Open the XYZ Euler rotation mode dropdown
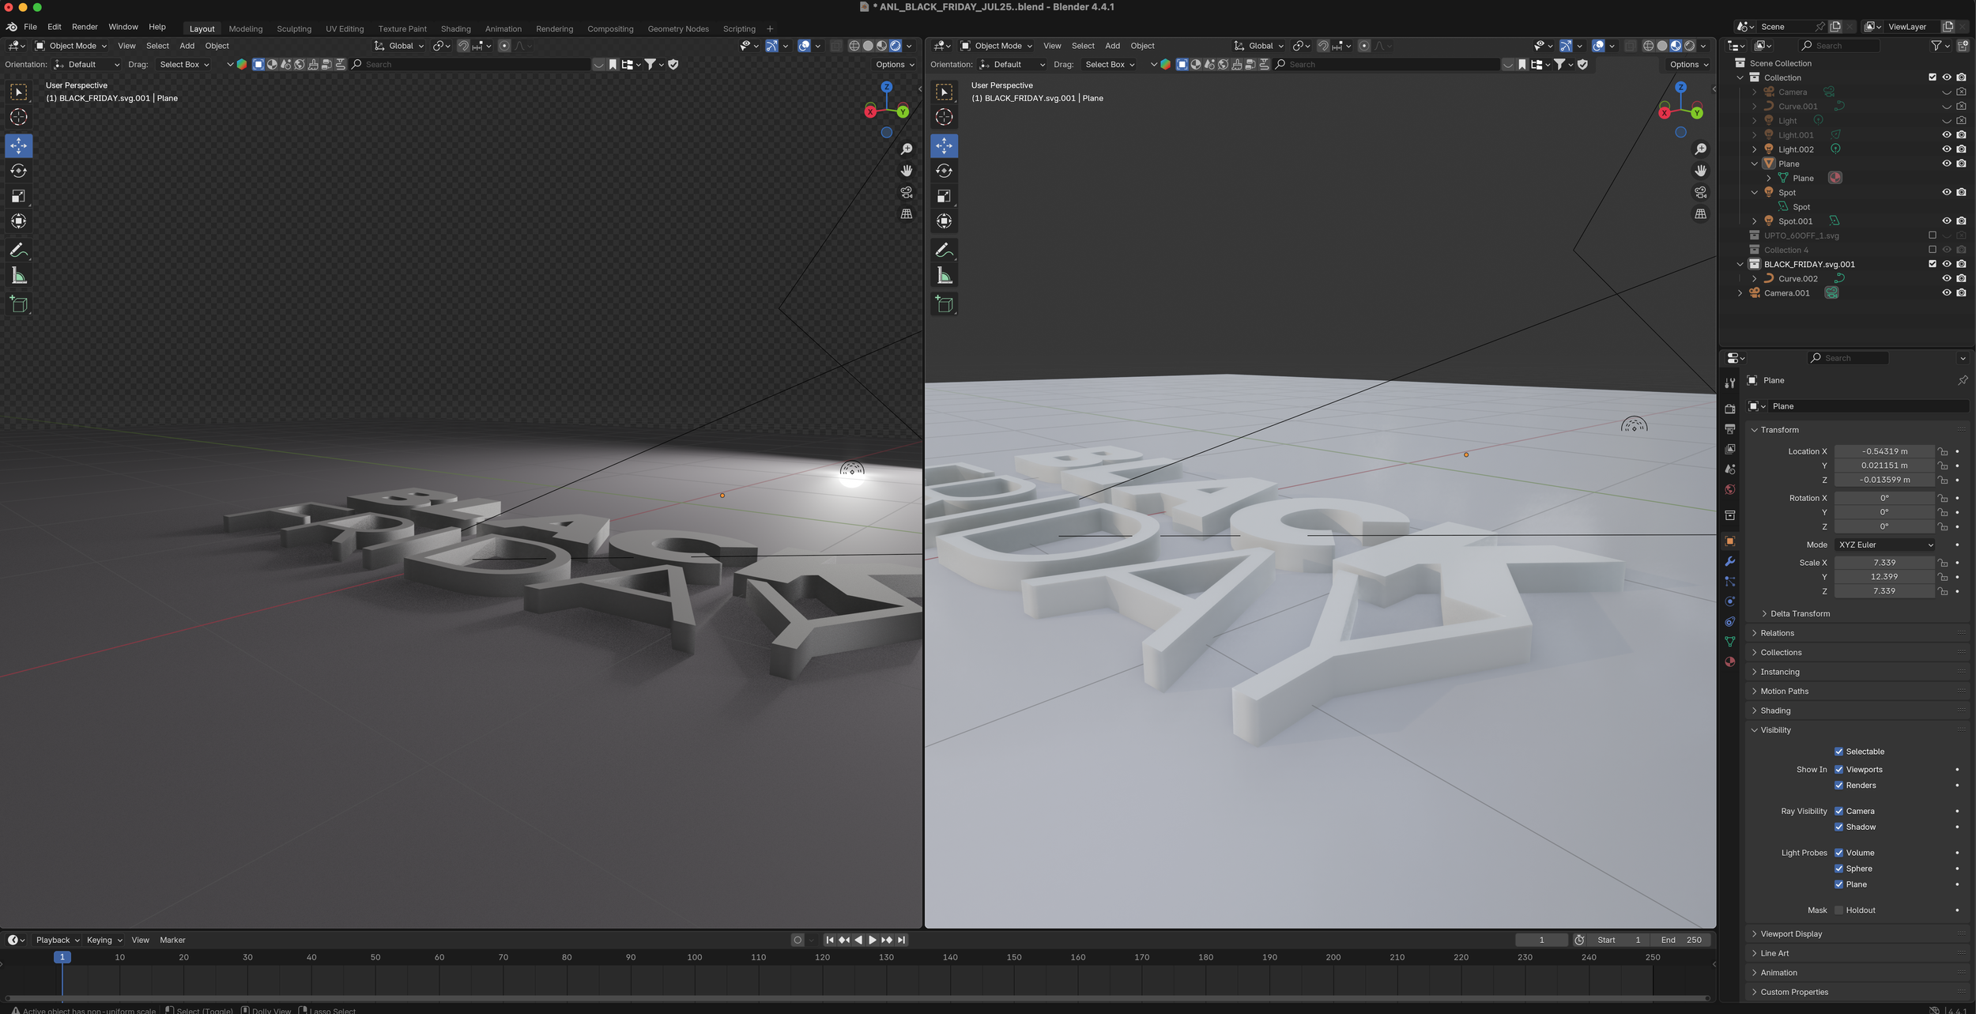Screen dimensions: 1976x1014 click(1885, 545)
